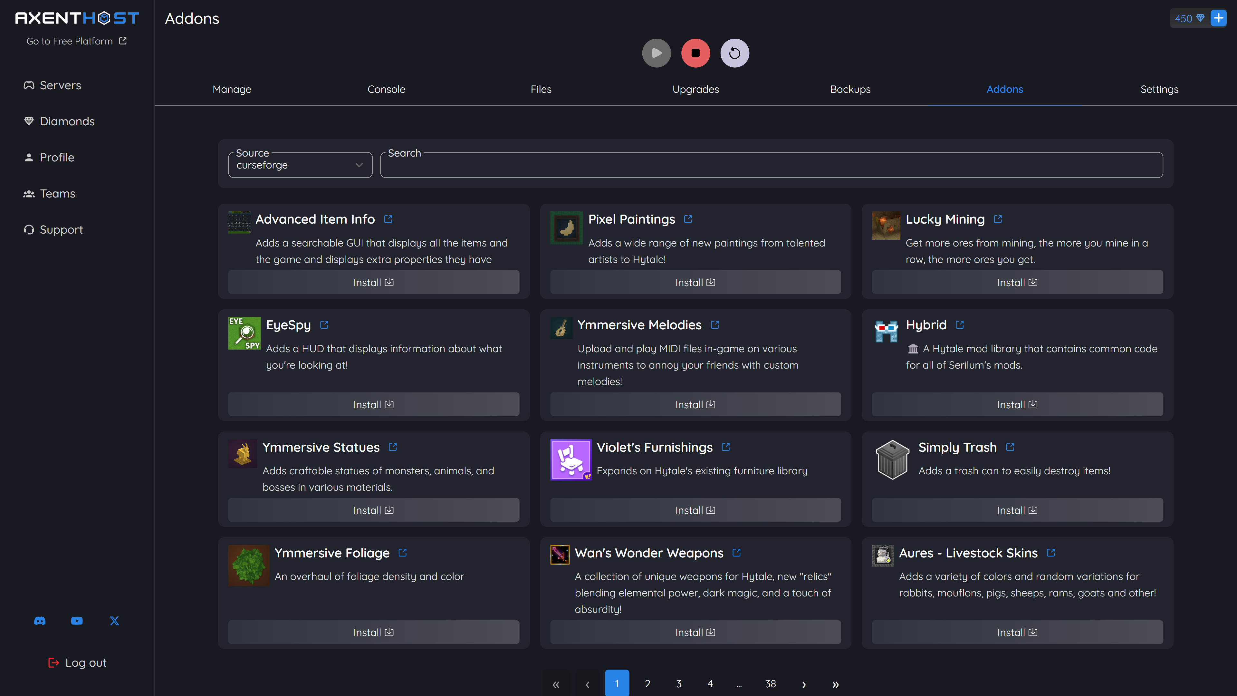Install the Pixel Paintings addon
The image size is (1237, 696).
[x=695, y=282]
